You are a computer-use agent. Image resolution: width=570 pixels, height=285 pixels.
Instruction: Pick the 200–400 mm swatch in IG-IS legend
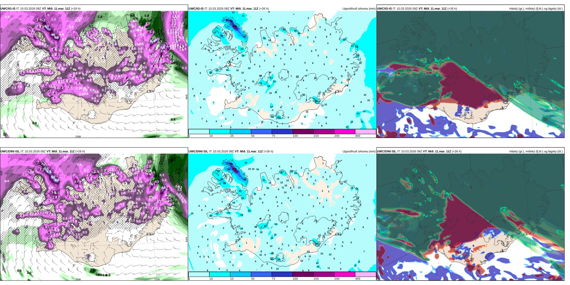tap(345, 131)
